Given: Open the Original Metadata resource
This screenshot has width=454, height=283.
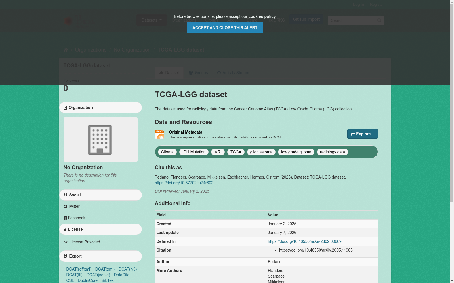Looking at the screenshot, I should pos(186,132).
